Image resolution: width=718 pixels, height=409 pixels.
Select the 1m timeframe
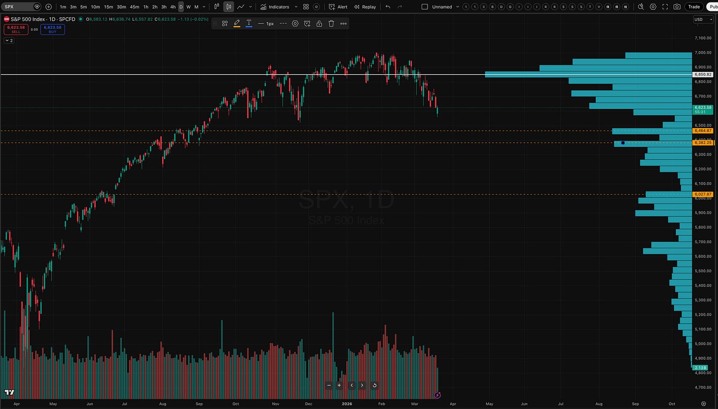click(63, 7)
